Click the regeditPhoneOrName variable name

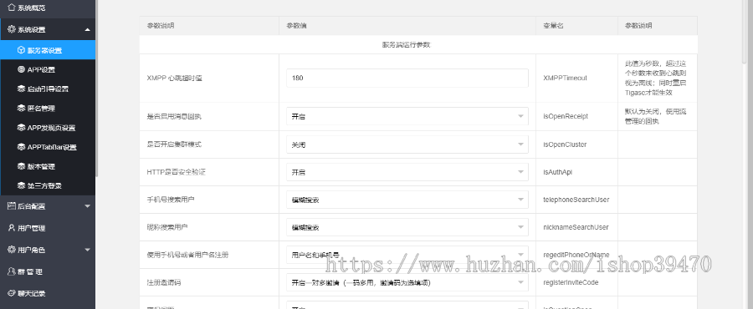[576, 255]
